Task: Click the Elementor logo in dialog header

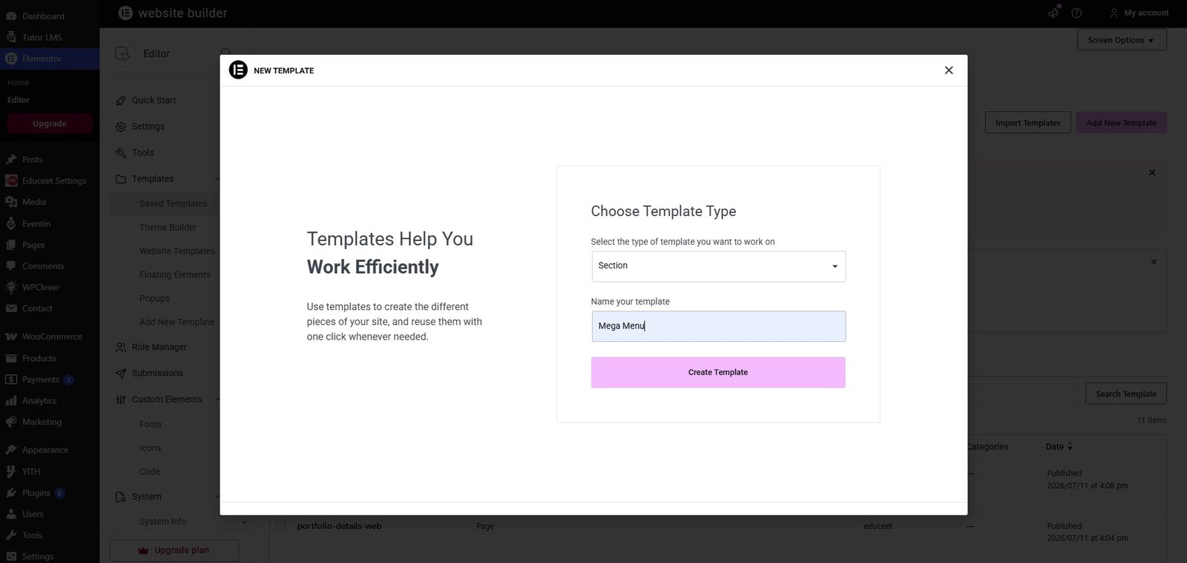Action: click(238, 70)
